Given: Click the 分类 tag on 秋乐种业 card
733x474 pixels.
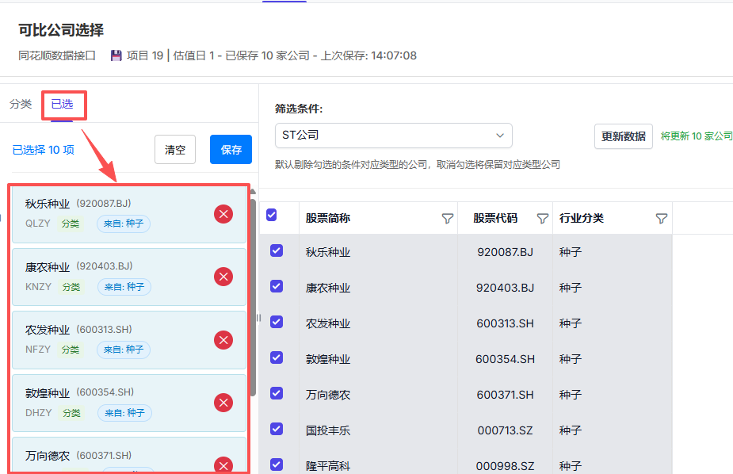Looking at the screenshot, I should pyautogui.click(x=71, y=224).
